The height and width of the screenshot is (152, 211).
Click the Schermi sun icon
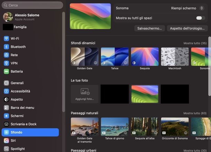pos(6,116)
